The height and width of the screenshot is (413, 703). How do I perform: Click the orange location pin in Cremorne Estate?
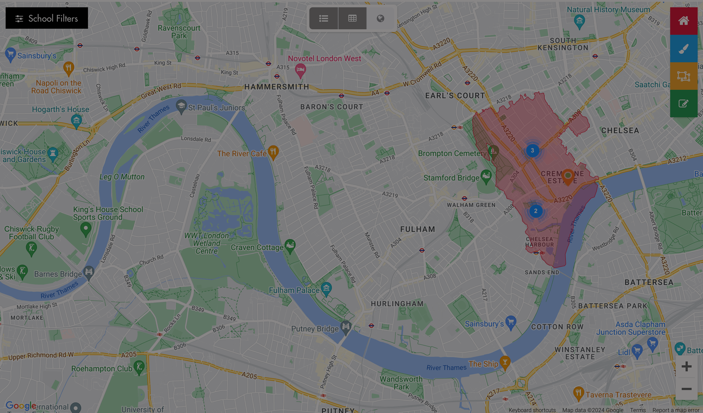point(568,177)
